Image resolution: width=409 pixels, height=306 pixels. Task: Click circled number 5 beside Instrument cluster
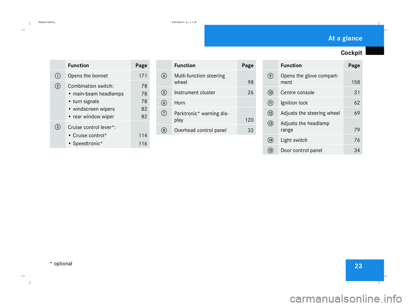tap(164, 92)
